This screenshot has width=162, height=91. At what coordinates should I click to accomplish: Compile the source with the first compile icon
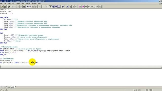pos(28,7)
